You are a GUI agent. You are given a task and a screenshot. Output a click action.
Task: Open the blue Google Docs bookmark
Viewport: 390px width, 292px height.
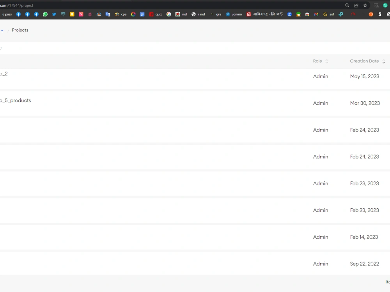(x=142, y=14)
